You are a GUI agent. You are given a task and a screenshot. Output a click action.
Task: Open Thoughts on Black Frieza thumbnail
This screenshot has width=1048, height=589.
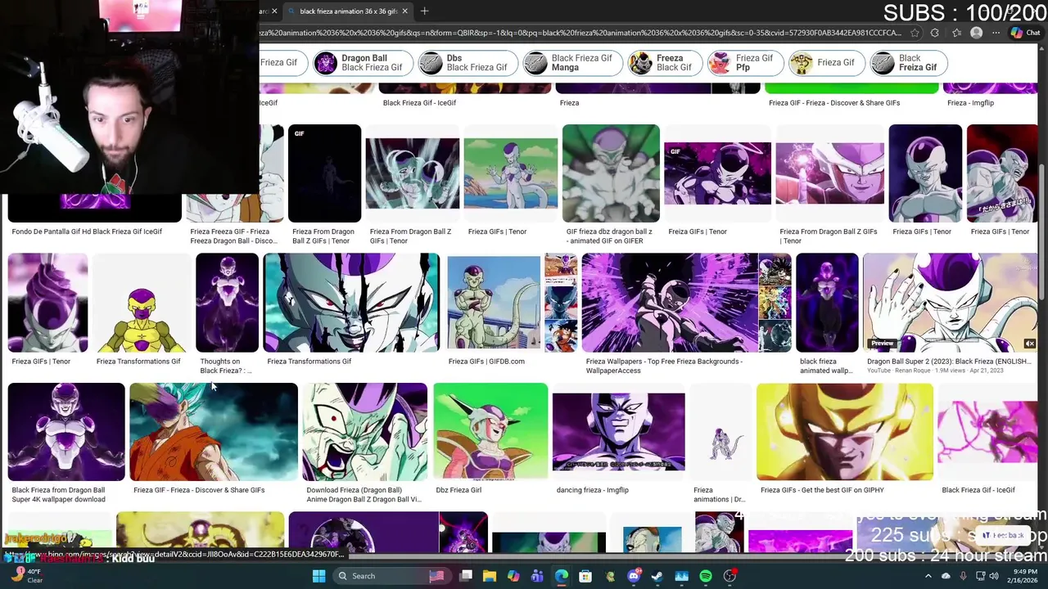click(x=227, y=303)
